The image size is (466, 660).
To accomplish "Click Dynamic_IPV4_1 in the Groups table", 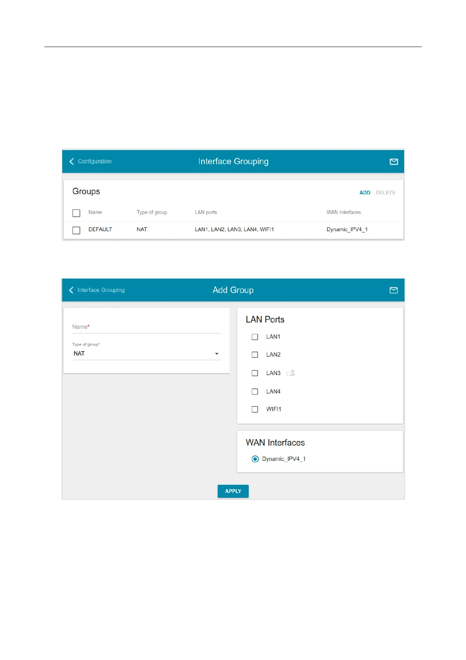I will tap(347, 229).
